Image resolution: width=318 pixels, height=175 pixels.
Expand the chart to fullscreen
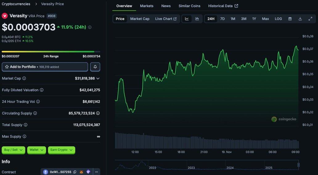(x=310, y=19)
